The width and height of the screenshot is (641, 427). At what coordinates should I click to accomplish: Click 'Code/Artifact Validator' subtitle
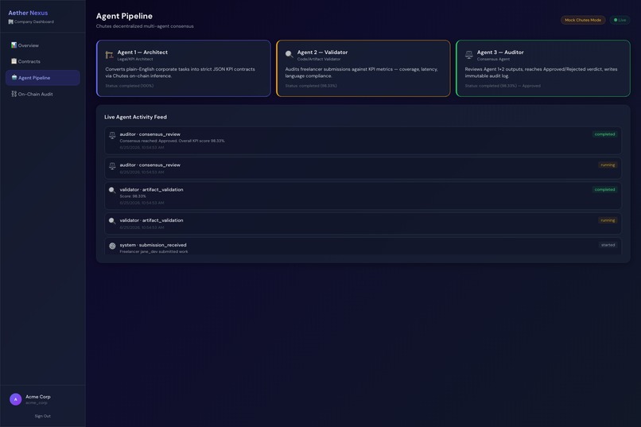[319, 60]
